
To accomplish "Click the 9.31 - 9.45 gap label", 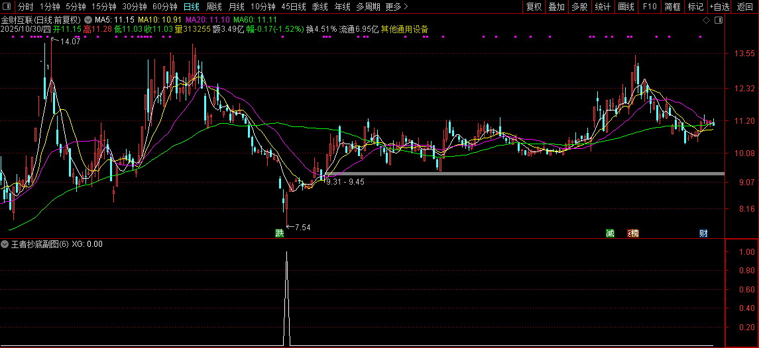I will point(345,182).
